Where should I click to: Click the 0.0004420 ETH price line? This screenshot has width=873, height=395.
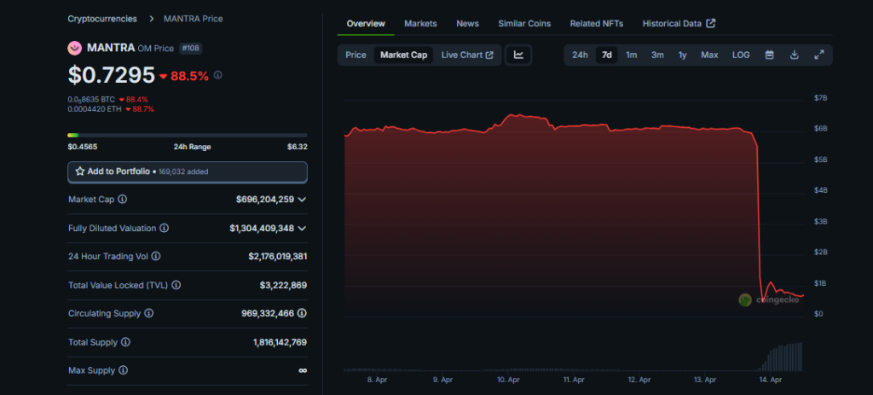tap(111, 109)
